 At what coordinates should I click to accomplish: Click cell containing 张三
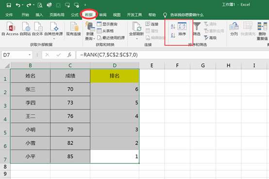point(31,89)
